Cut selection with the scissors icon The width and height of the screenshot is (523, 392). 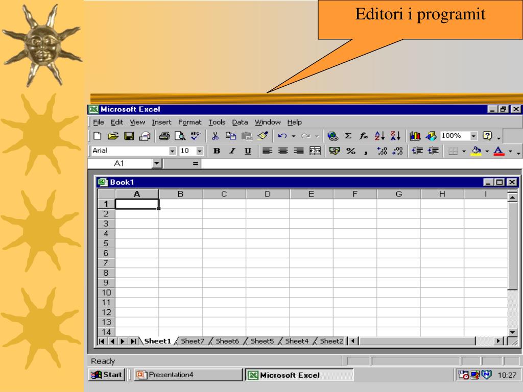(x=215, y=136)
